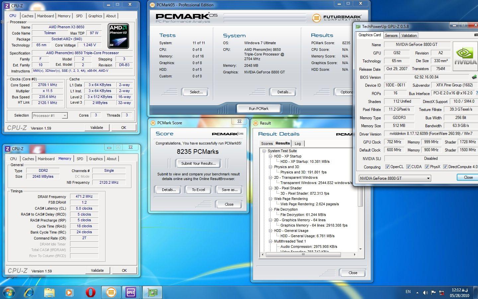Collapse the Physics and 3D node

pyautogui.click(x=271, y=167)
